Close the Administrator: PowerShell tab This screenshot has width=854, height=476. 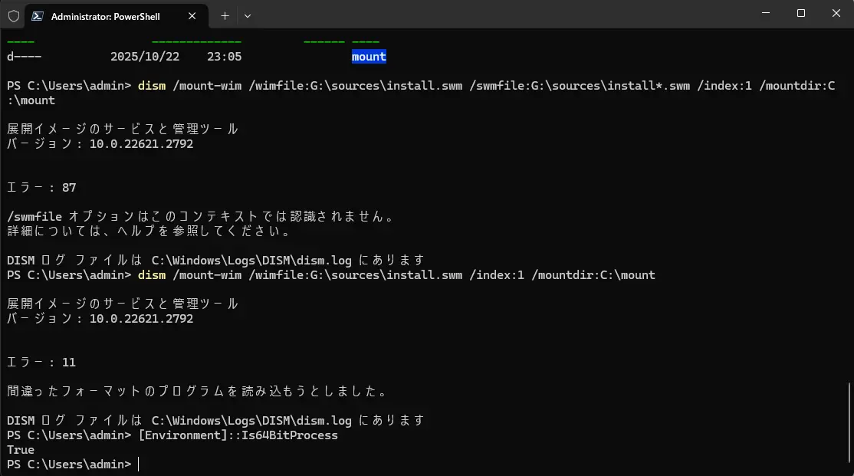coord(192,15)
